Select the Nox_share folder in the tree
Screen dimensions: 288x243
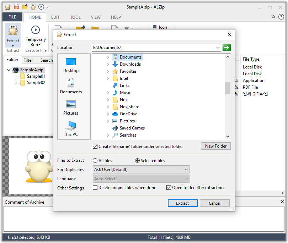pos(126,107)
